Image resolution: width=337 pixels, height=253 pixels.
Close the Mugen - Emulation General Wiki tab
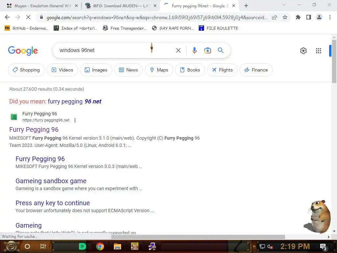click(76, 6)
